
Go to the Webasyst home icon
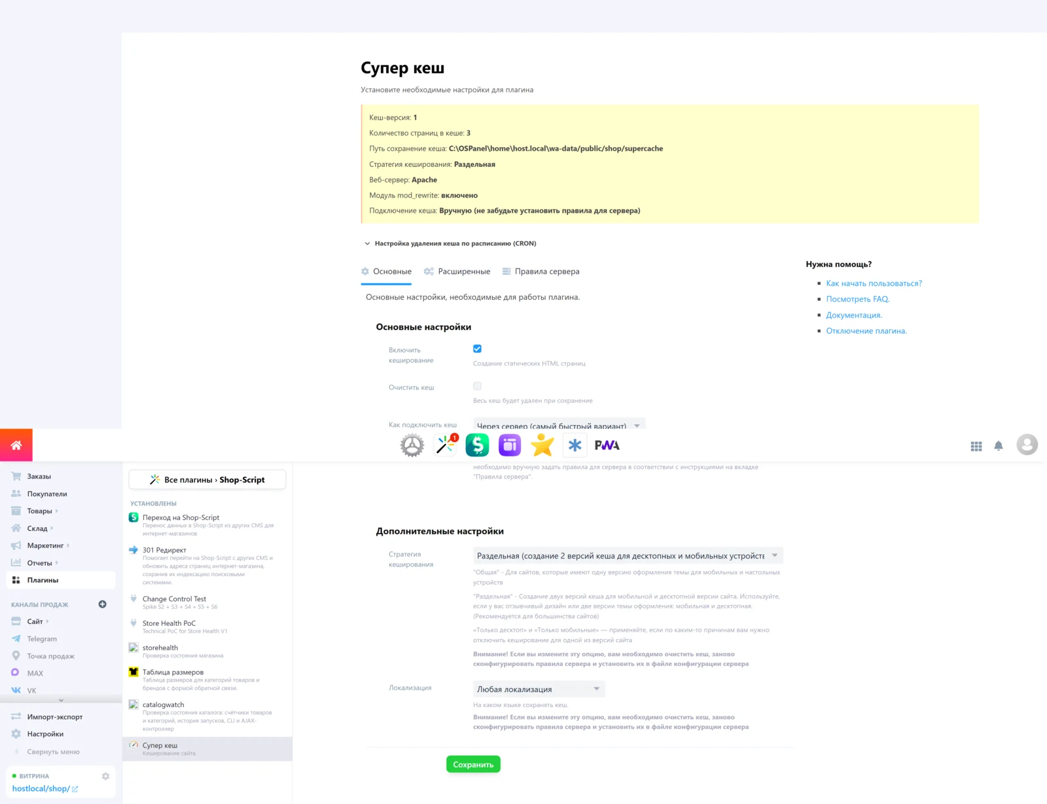pyautogui.click(x=16, y=445)
